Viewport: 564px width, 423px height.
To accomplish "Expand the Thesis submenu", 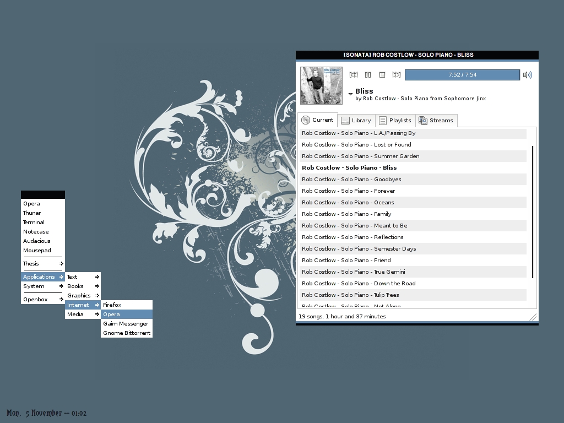I will point(43,264).
